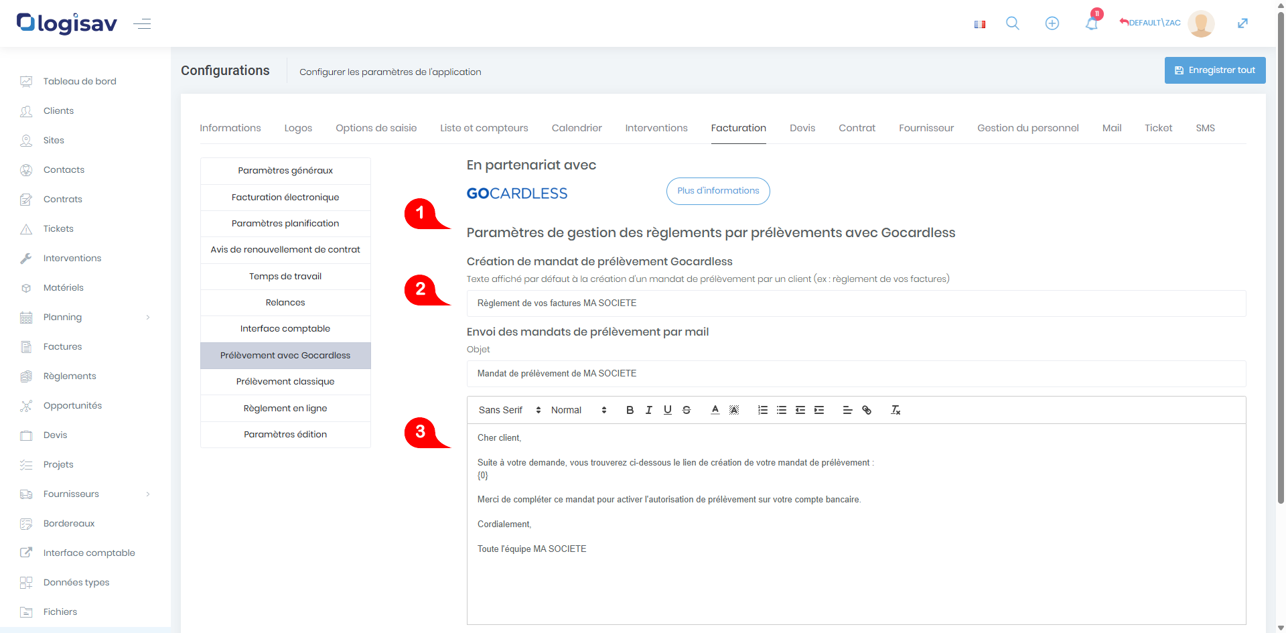Viewport: 1286px width, 633px height.
Task: Click the Enregistrer tout button
Action: (1214, 70)
